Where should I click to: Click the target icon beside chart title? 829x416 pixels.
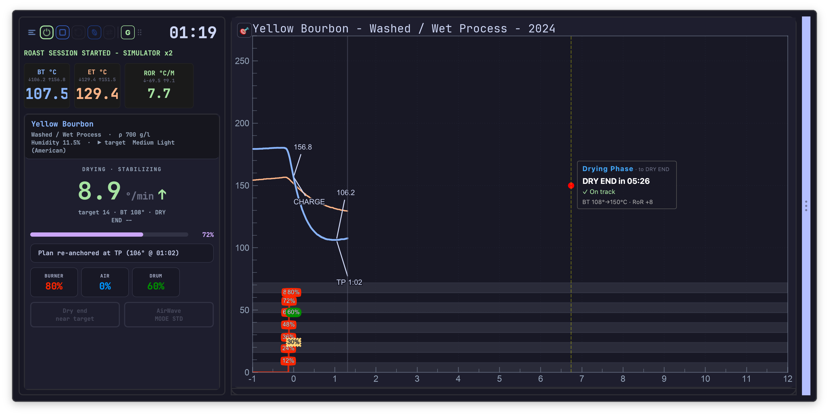click(244, 31)
